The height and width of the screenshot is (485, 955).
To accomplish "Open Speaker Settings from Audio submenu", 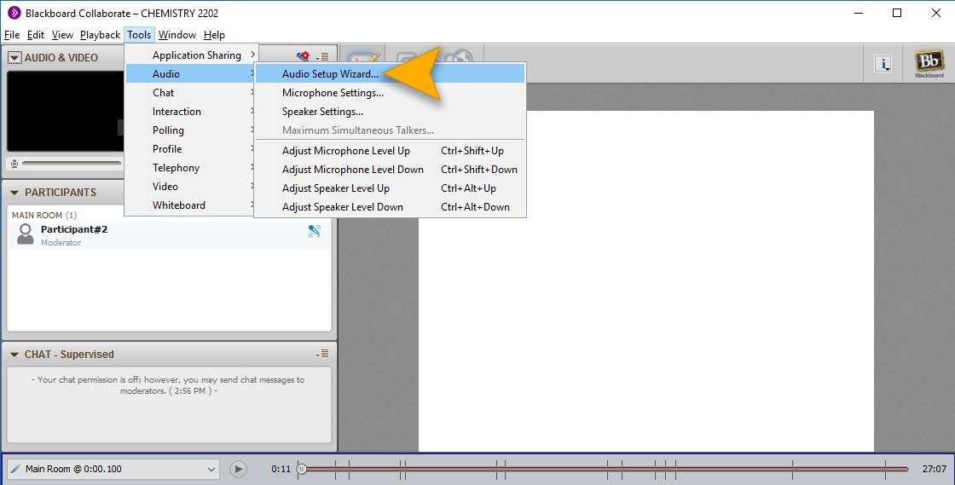I will click(390, 112).
